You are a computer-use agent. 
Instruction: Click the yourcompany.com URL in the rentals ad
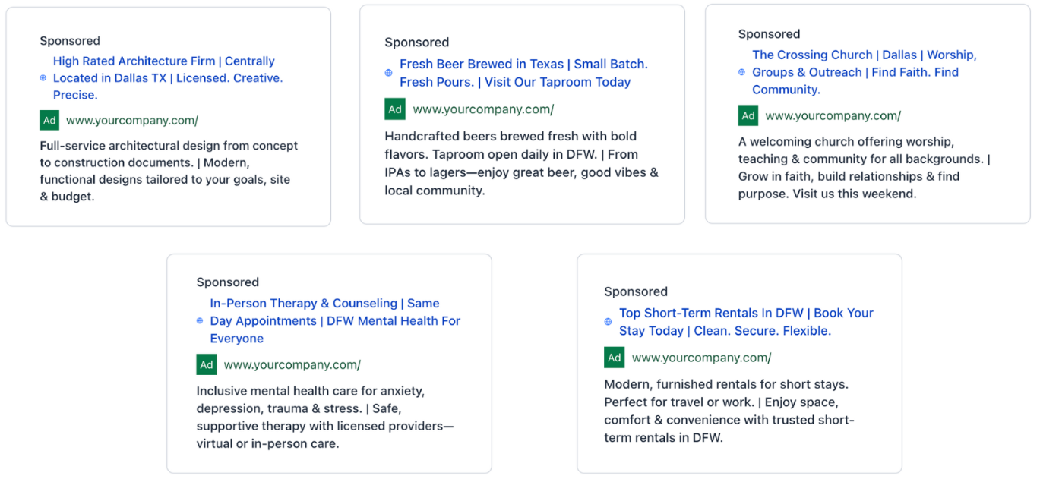click(701, 358)
